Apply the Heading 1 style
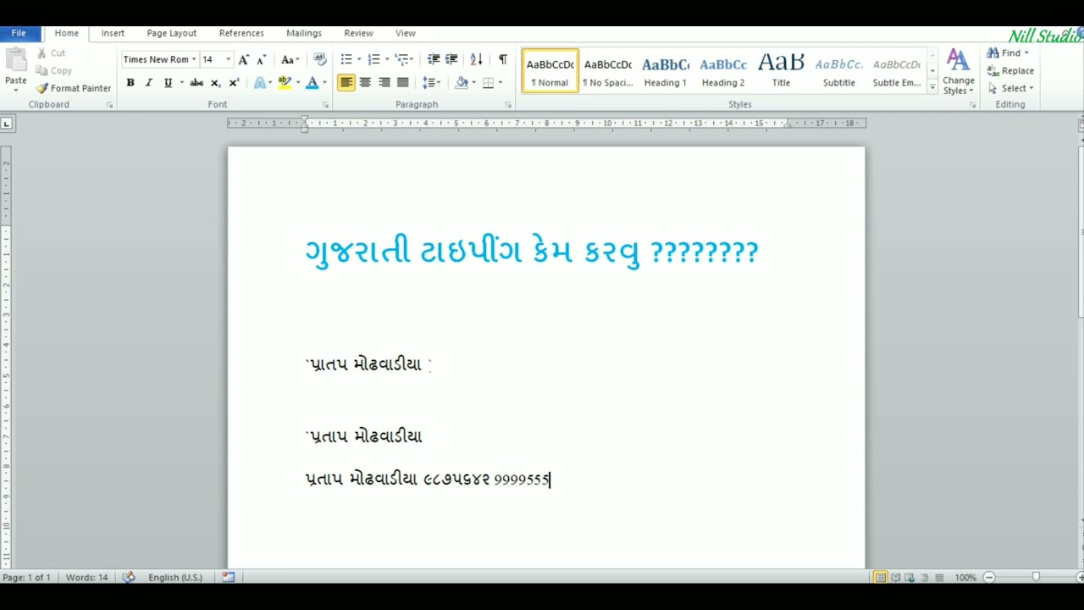Viewport: 1084px width, 610px height. 666,71
